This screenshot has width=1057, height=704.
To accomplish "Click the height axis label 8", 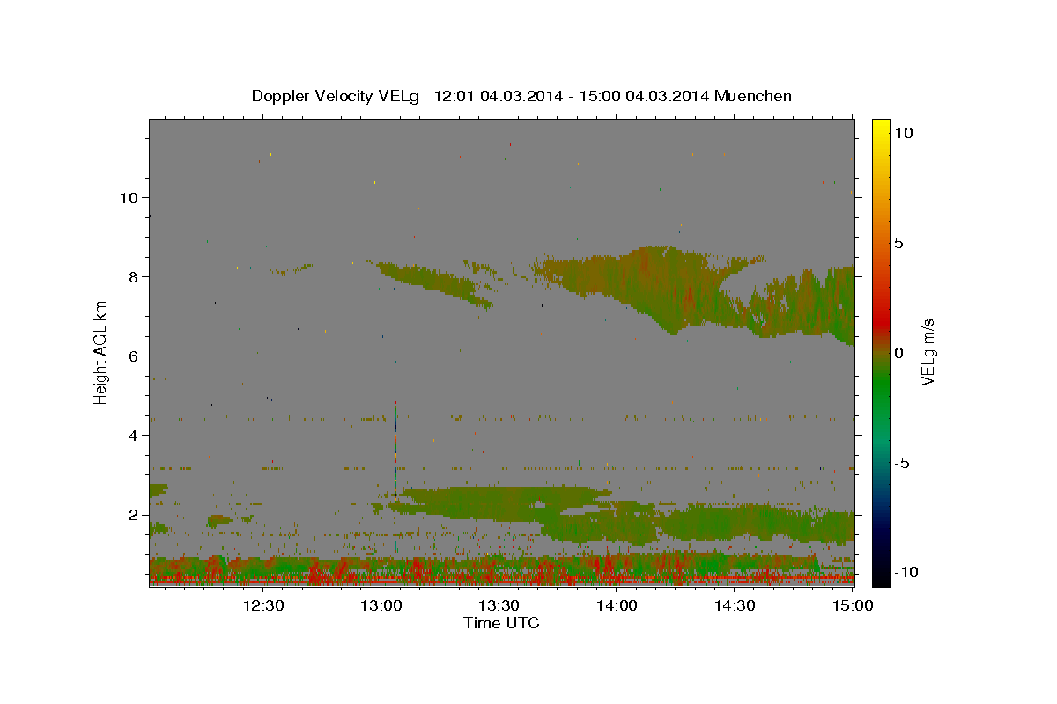I will [133, 277].
